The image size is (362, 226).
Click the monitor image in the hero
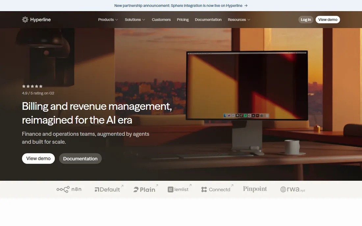pos(247,85)
